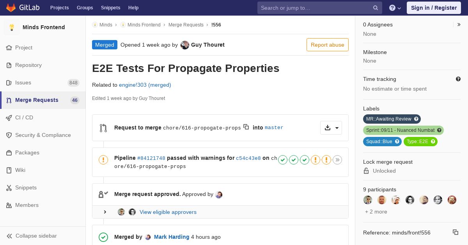Open the Help dropdown in top bar
Screen dimensions: 468x245
[x=395, y=8]
